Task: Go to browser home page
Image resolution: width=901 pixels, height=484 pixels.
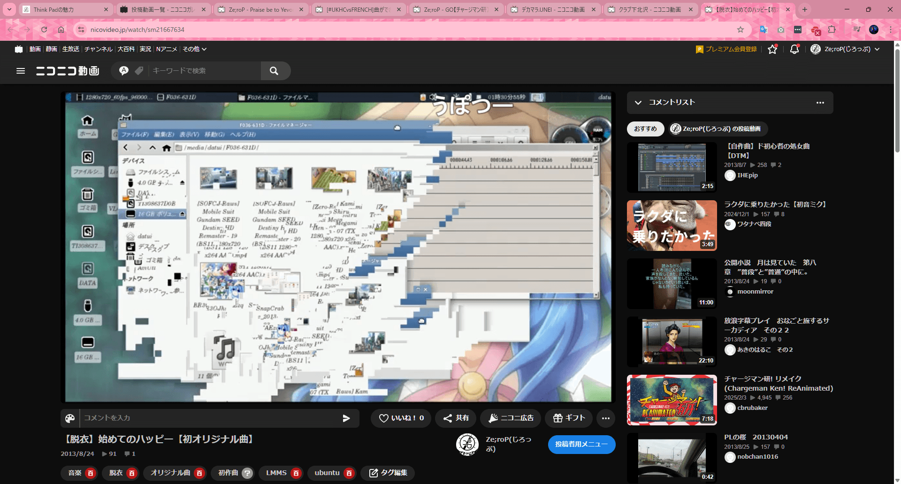Action: click(61, 30)
